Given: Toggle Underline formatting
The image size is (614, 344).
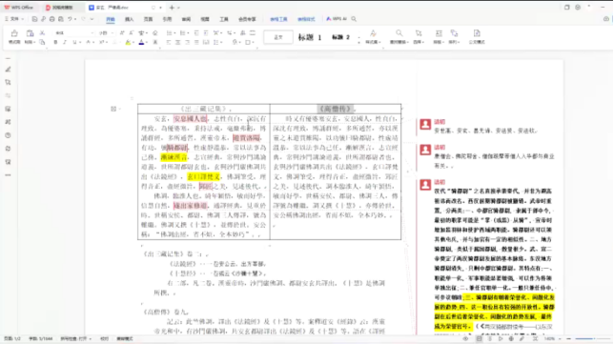Looking at the screenshot, I should click(74, 42).
